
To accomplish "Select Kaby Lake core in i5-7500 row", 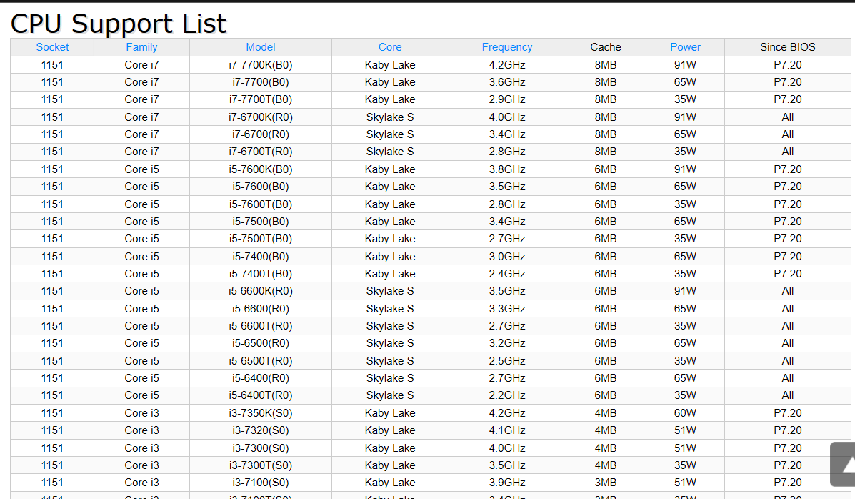I will tap(390, 222).
